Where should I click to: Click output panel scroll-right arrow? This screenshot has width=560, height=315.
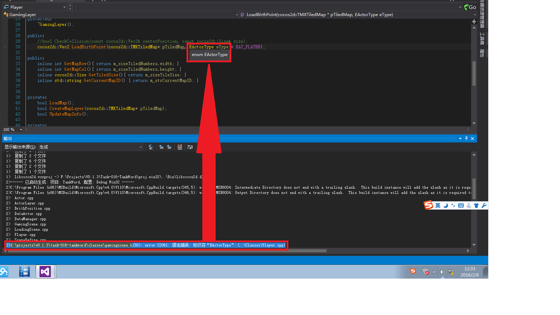(x=468, y=251)
